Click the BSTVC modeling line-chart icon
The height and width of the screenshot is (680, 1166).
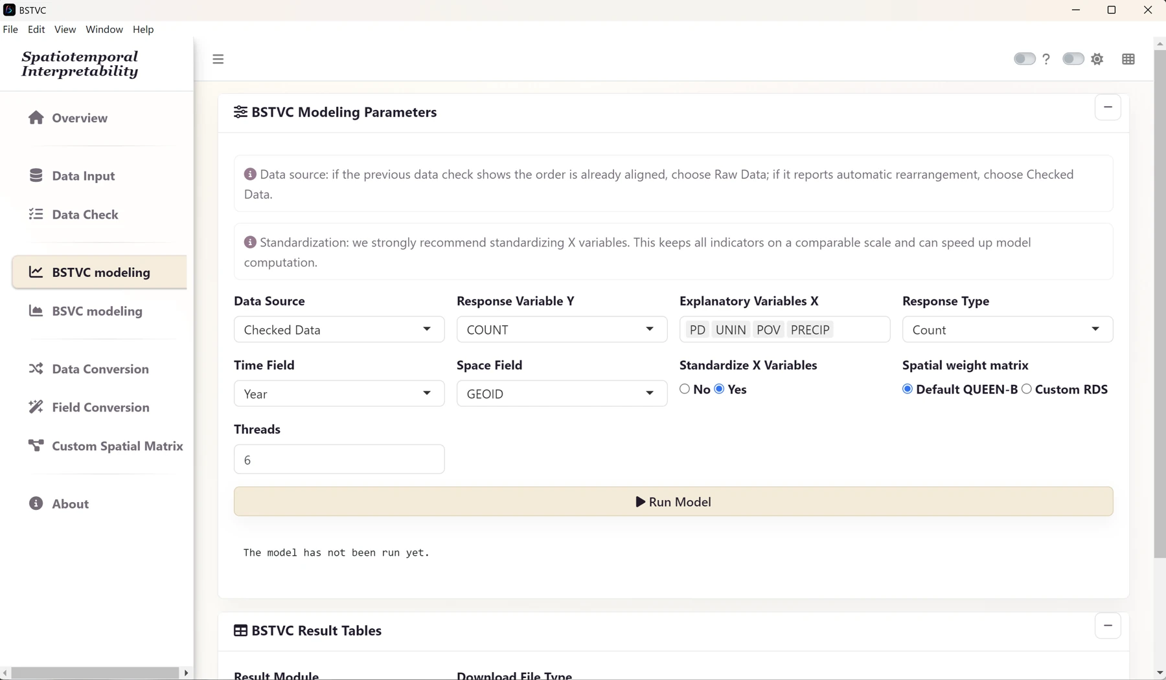coord(36,272)
